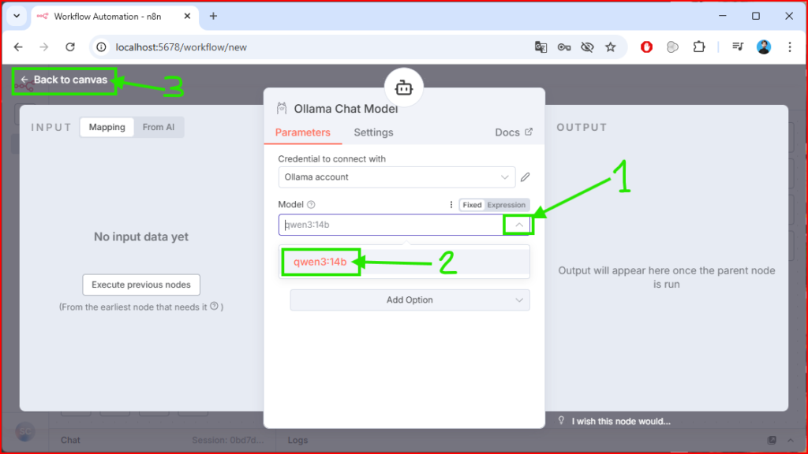The image size is (808, 454).
Task: Bookmark this page with the star icon
Action: [610, 47]
